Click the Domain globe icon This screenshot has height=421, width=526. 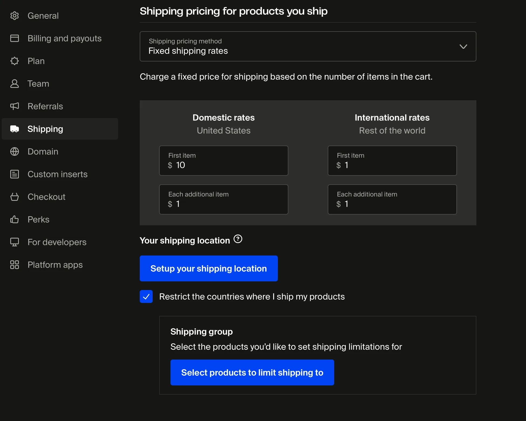pos(15,151)
